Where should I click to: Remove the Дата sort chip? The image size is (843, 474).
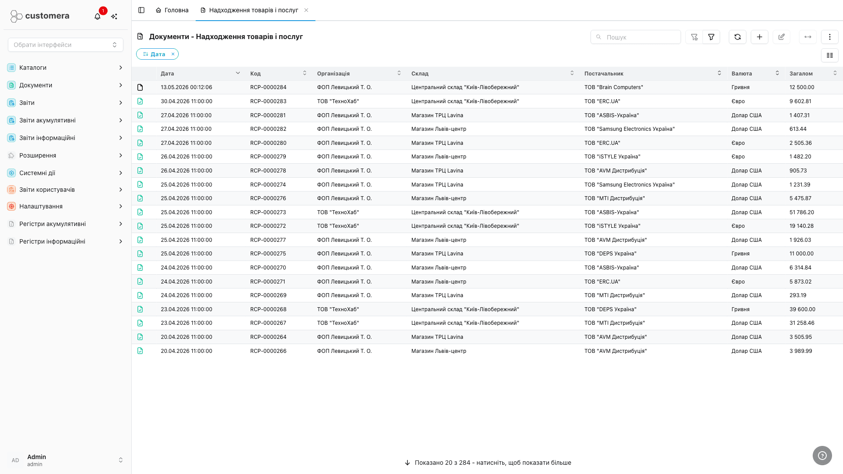point(173,54)
